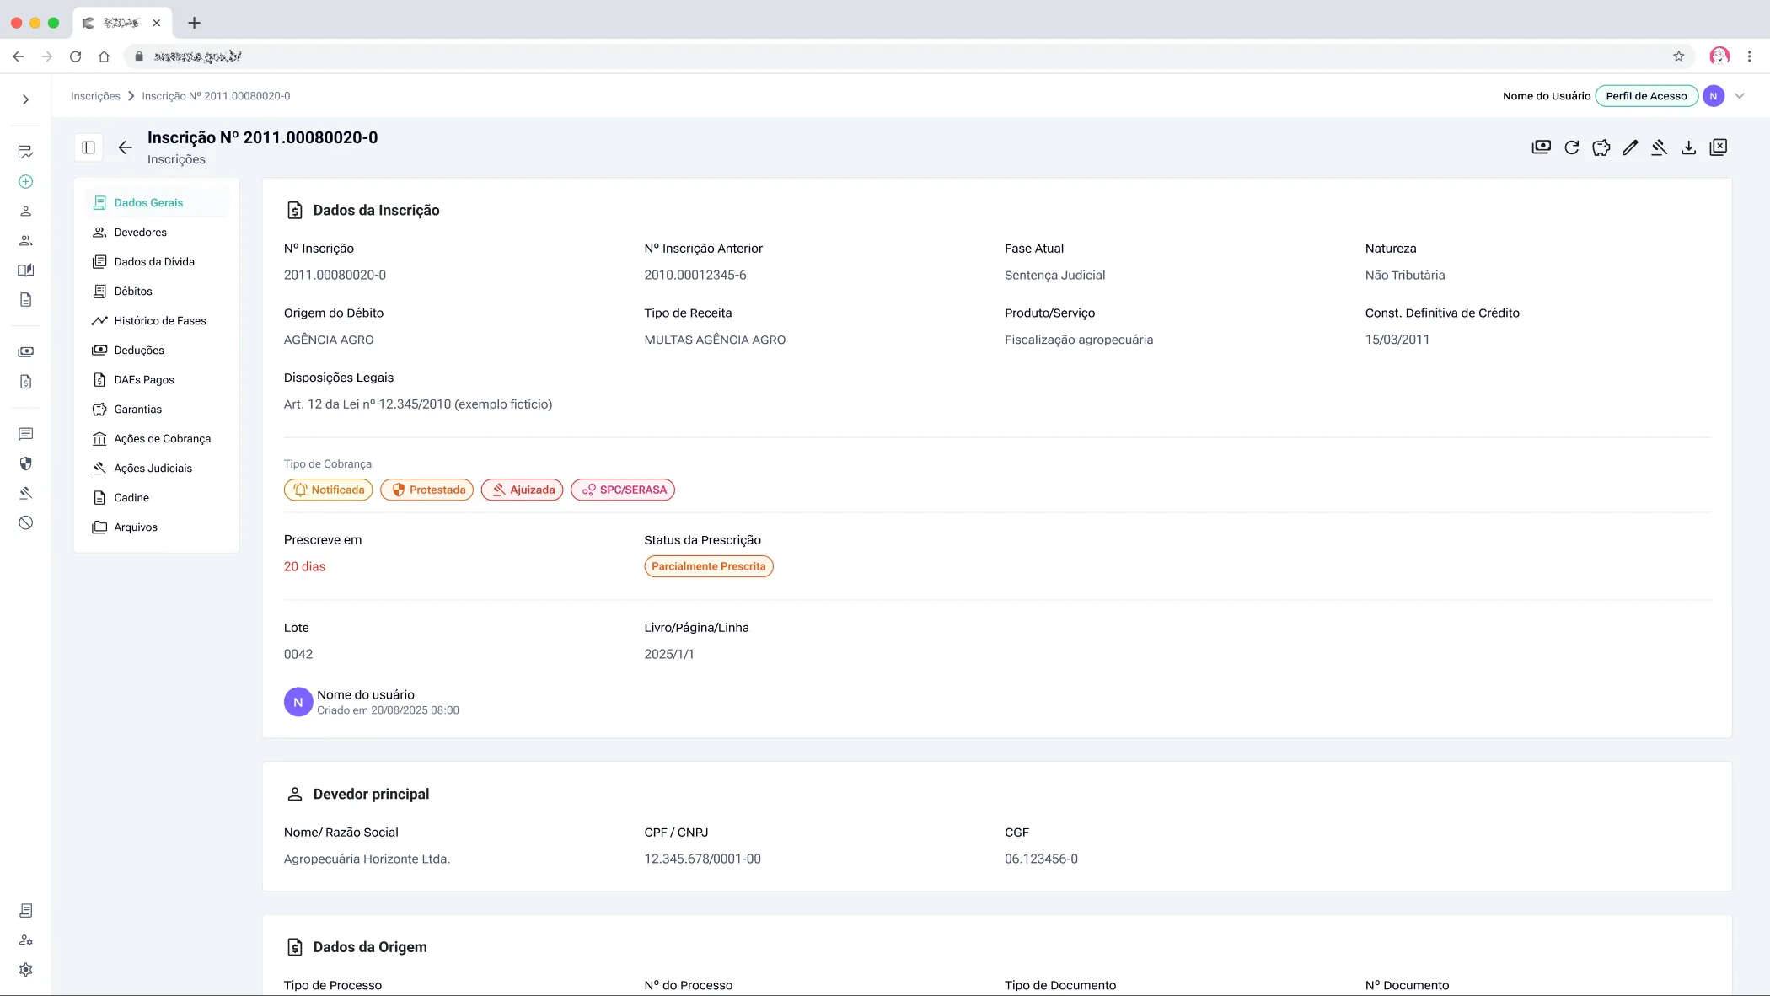
Task: Go back using the left arrow beside title
Action: pyautogui.click(x=126, y=147)
